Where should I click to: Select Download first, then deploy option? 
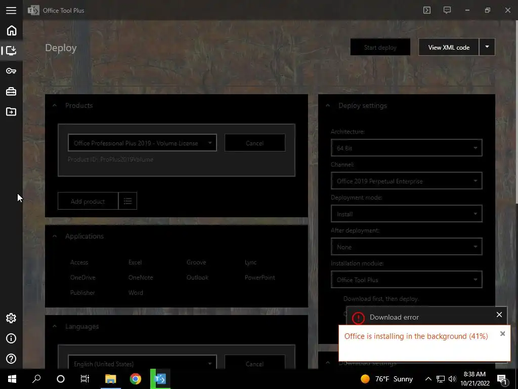[x=381, y=299]
